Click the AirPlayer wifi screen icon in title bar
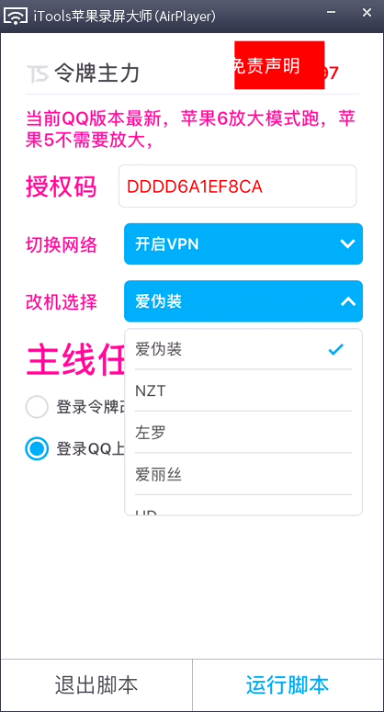The height and width of the screenshot is (712, 384). click(17, 16)
